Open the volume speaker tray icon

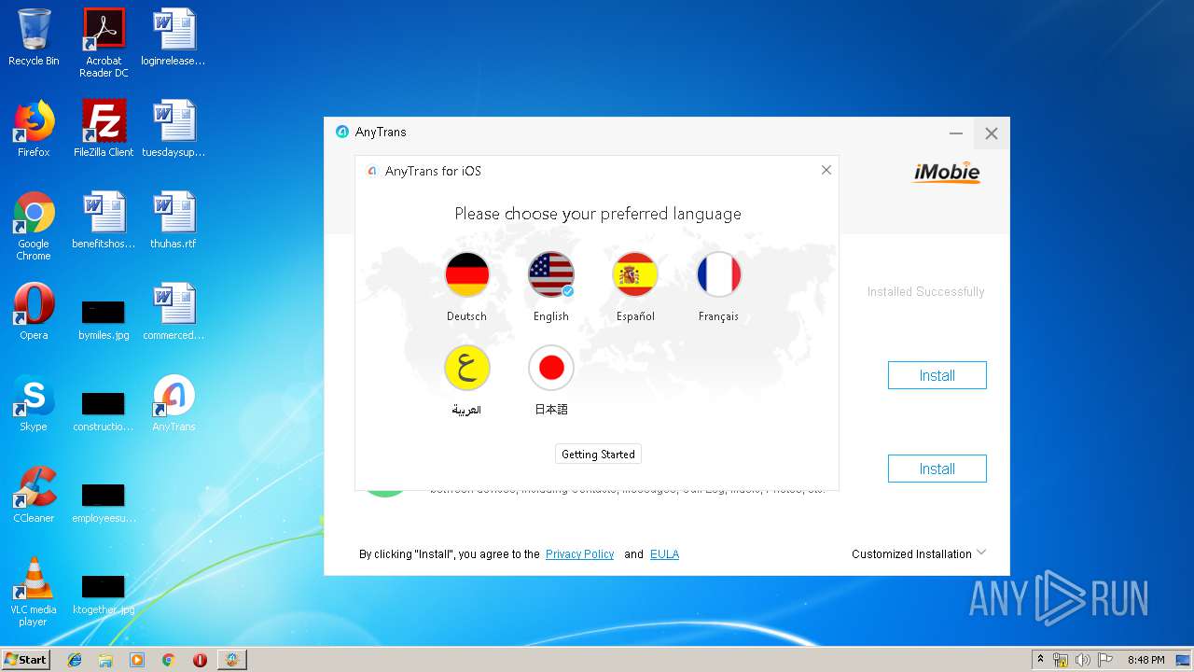1083,660
